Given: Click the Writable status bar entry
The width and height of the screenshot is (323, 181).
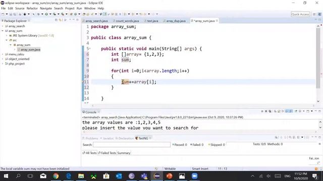Looking at the screenshot, I should coord(170,169).
